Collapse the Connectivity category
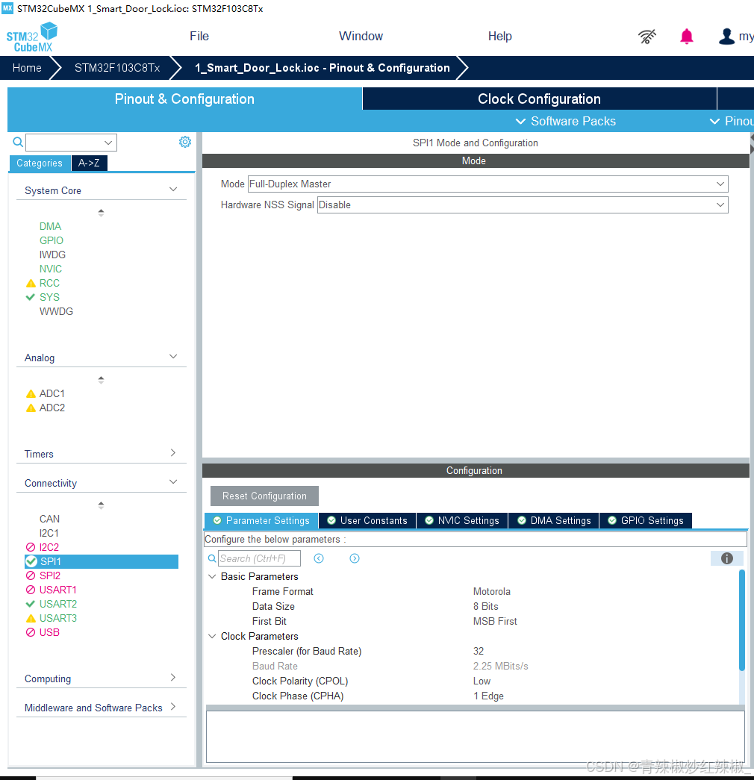This screenshot has width=754, height=780. [x=173, y=482]
